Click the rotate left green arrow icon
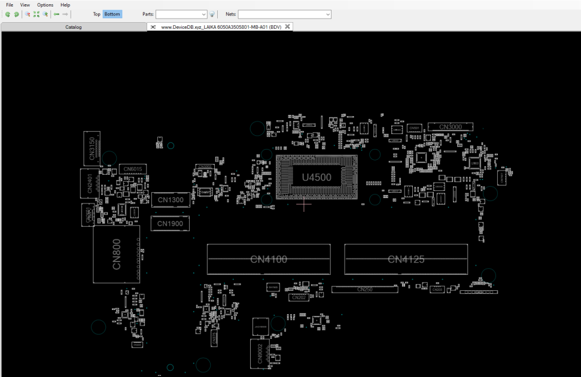581x377 pixels. tap(8, 14)
